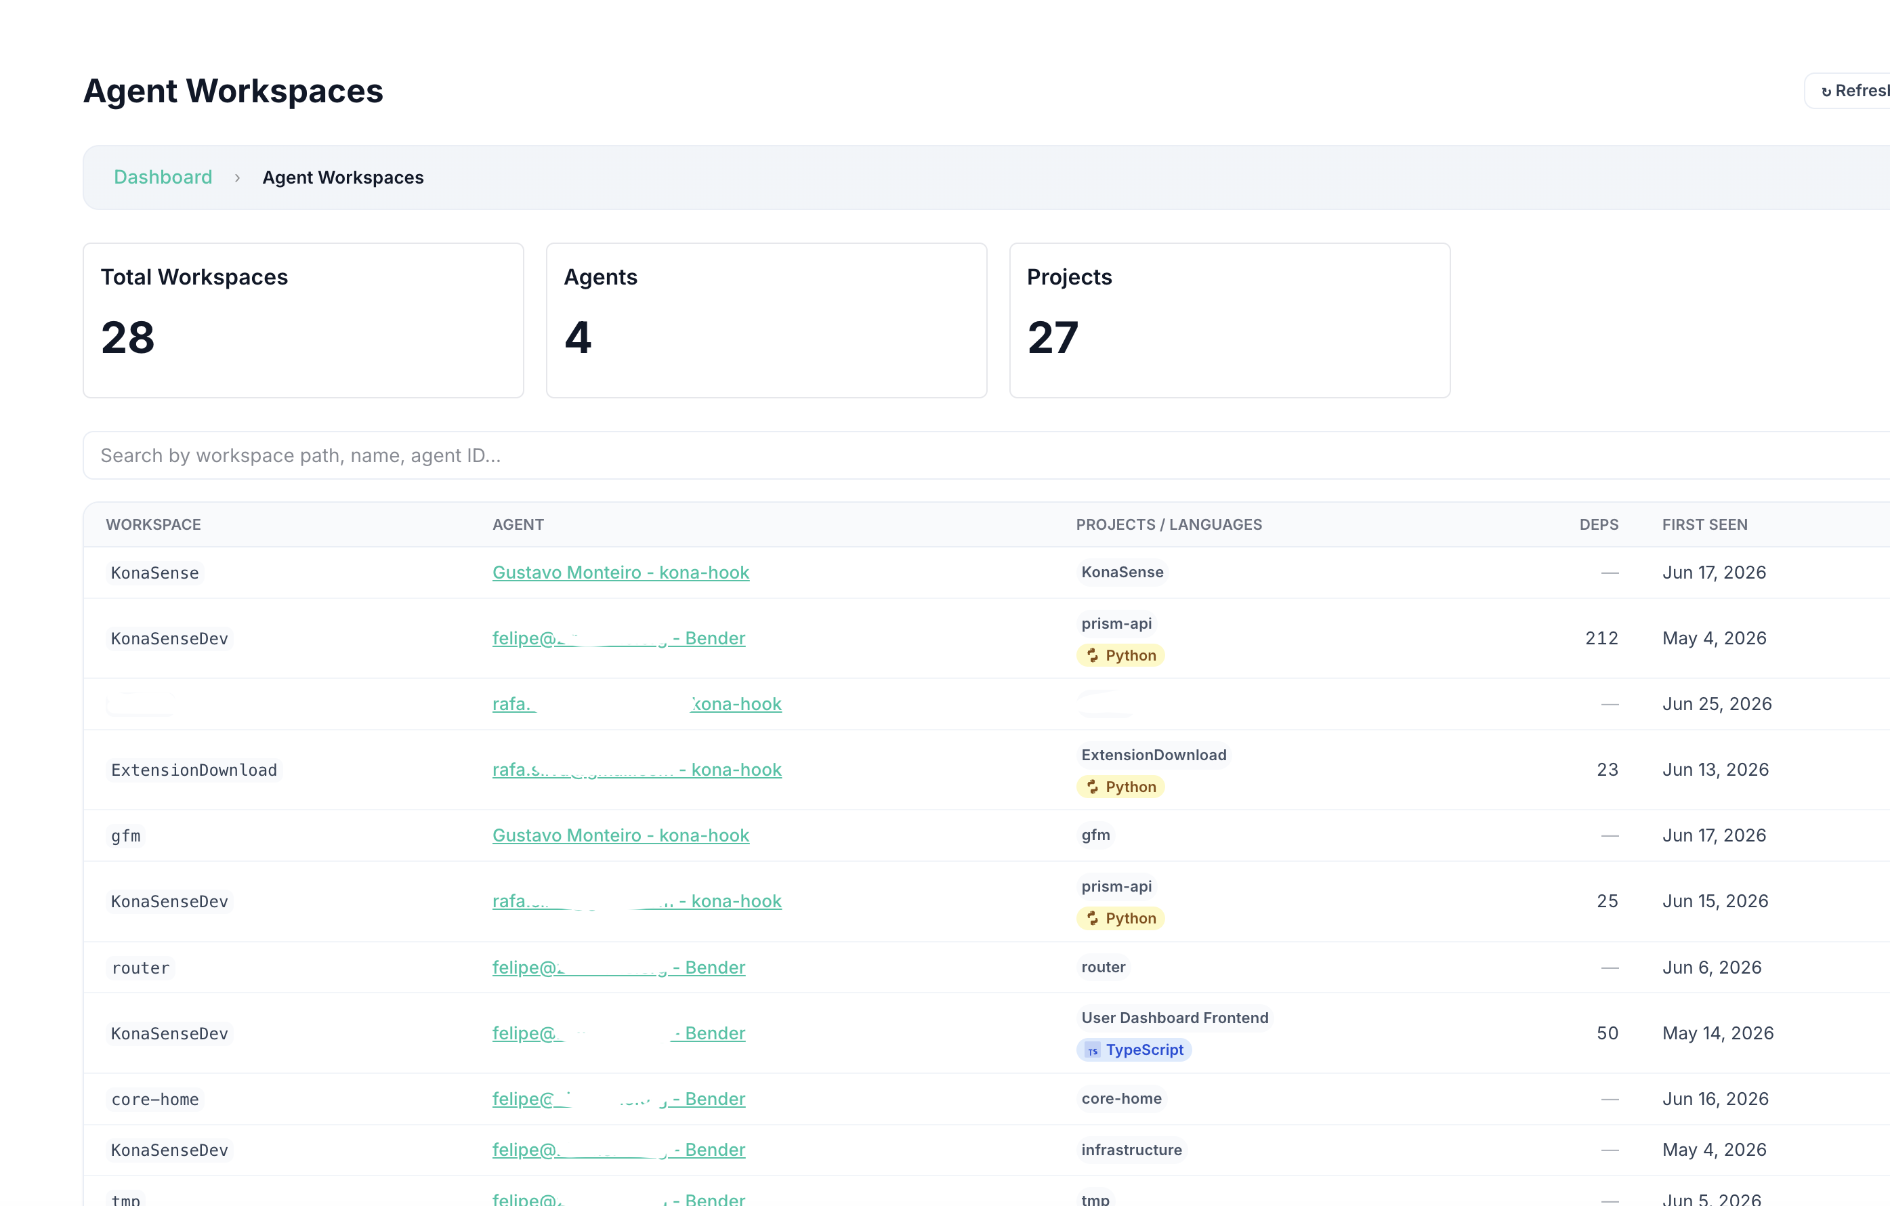Click prism-api project tag in 25 deps row

tap(1117, 886)
